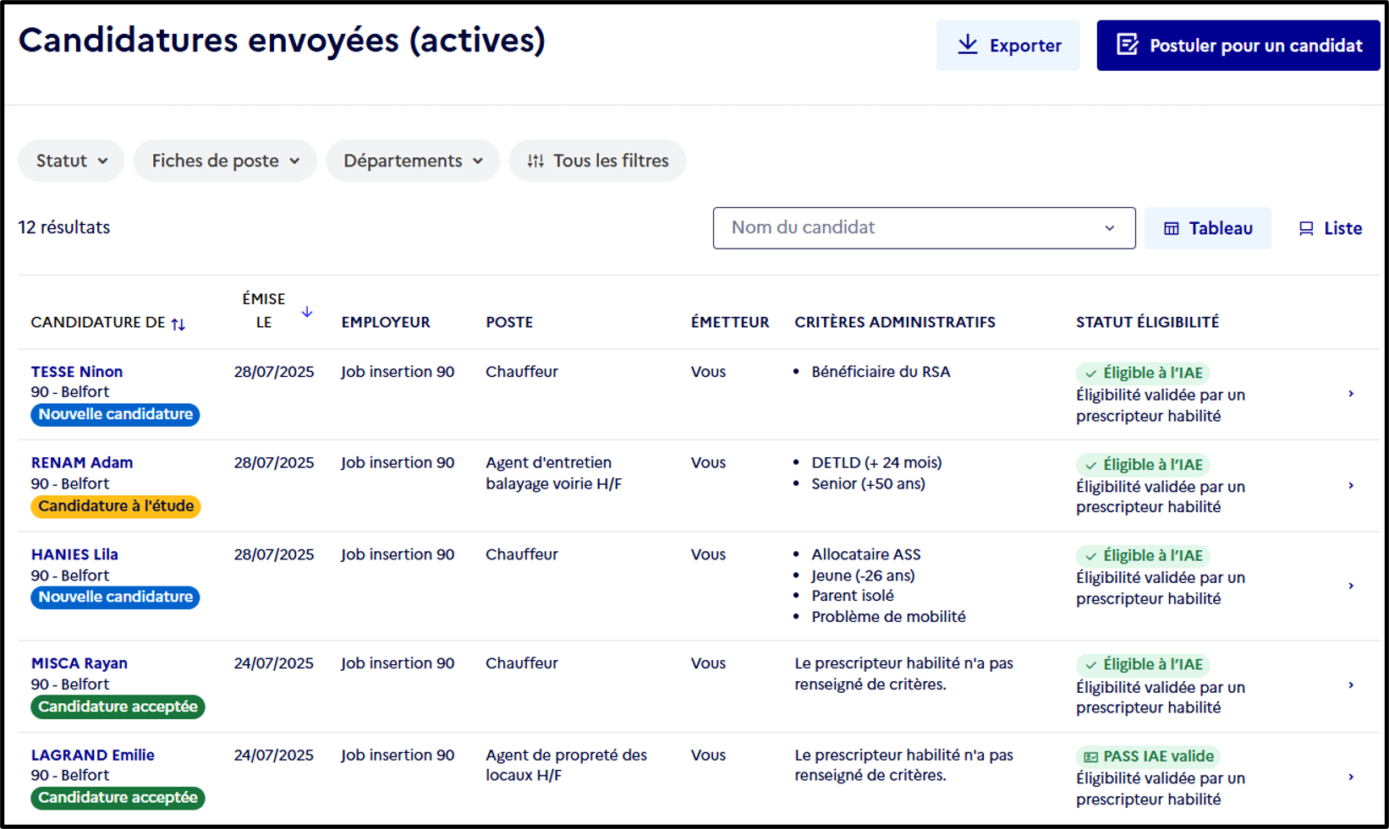This screenshot has width=1389, height=829.
Task: Click chevron arrow on MISCA Rayan row
Action: 1351,685
